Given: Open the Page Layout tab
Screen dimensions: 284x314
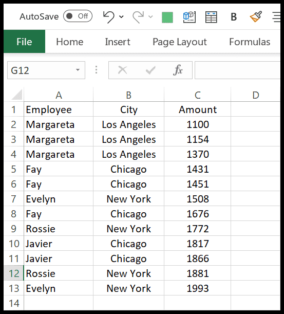Looking at the screenshot, I should pyautogui.click(x=180, y=42).
